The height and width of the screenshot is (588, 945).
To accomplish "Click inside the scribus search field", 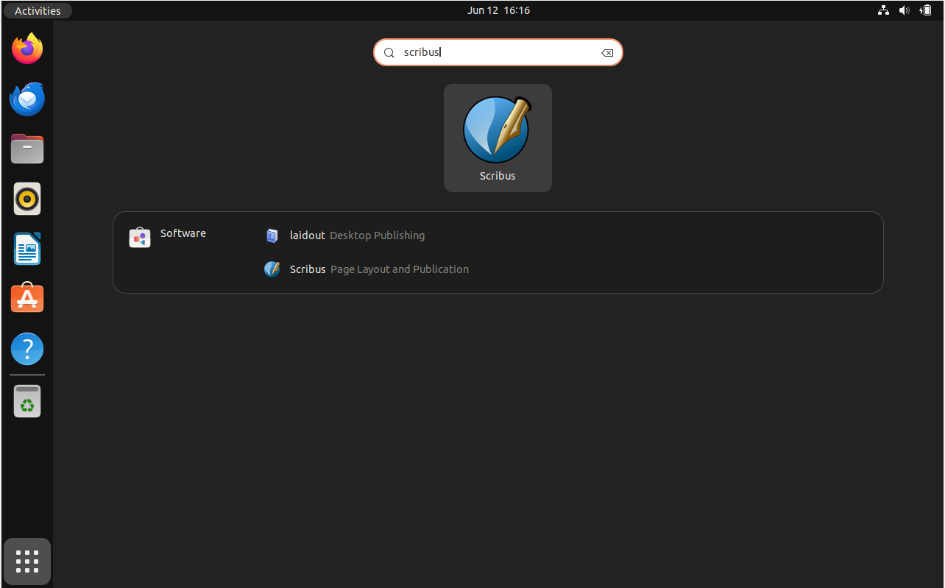I will click(x=498, y=52).
